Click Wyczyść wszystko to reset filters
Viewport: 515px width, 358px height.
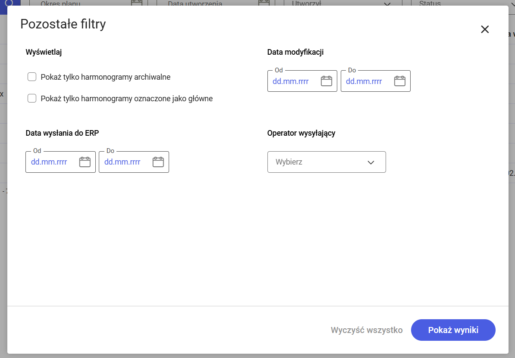click(x=367, y=330)
